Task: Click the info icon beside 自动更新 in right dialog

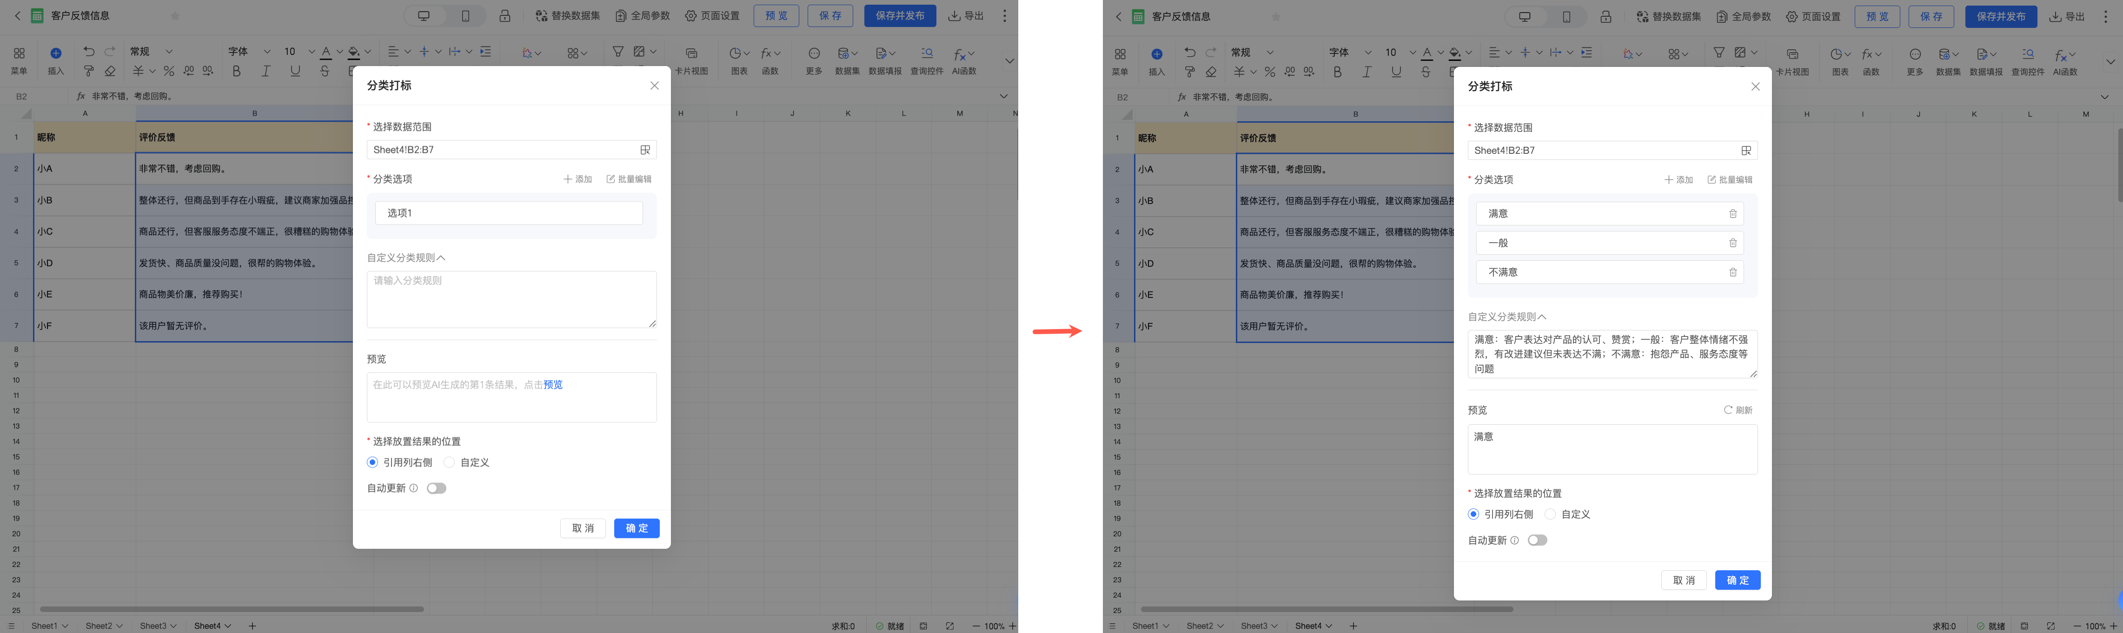Action: tap(1514, 541)
